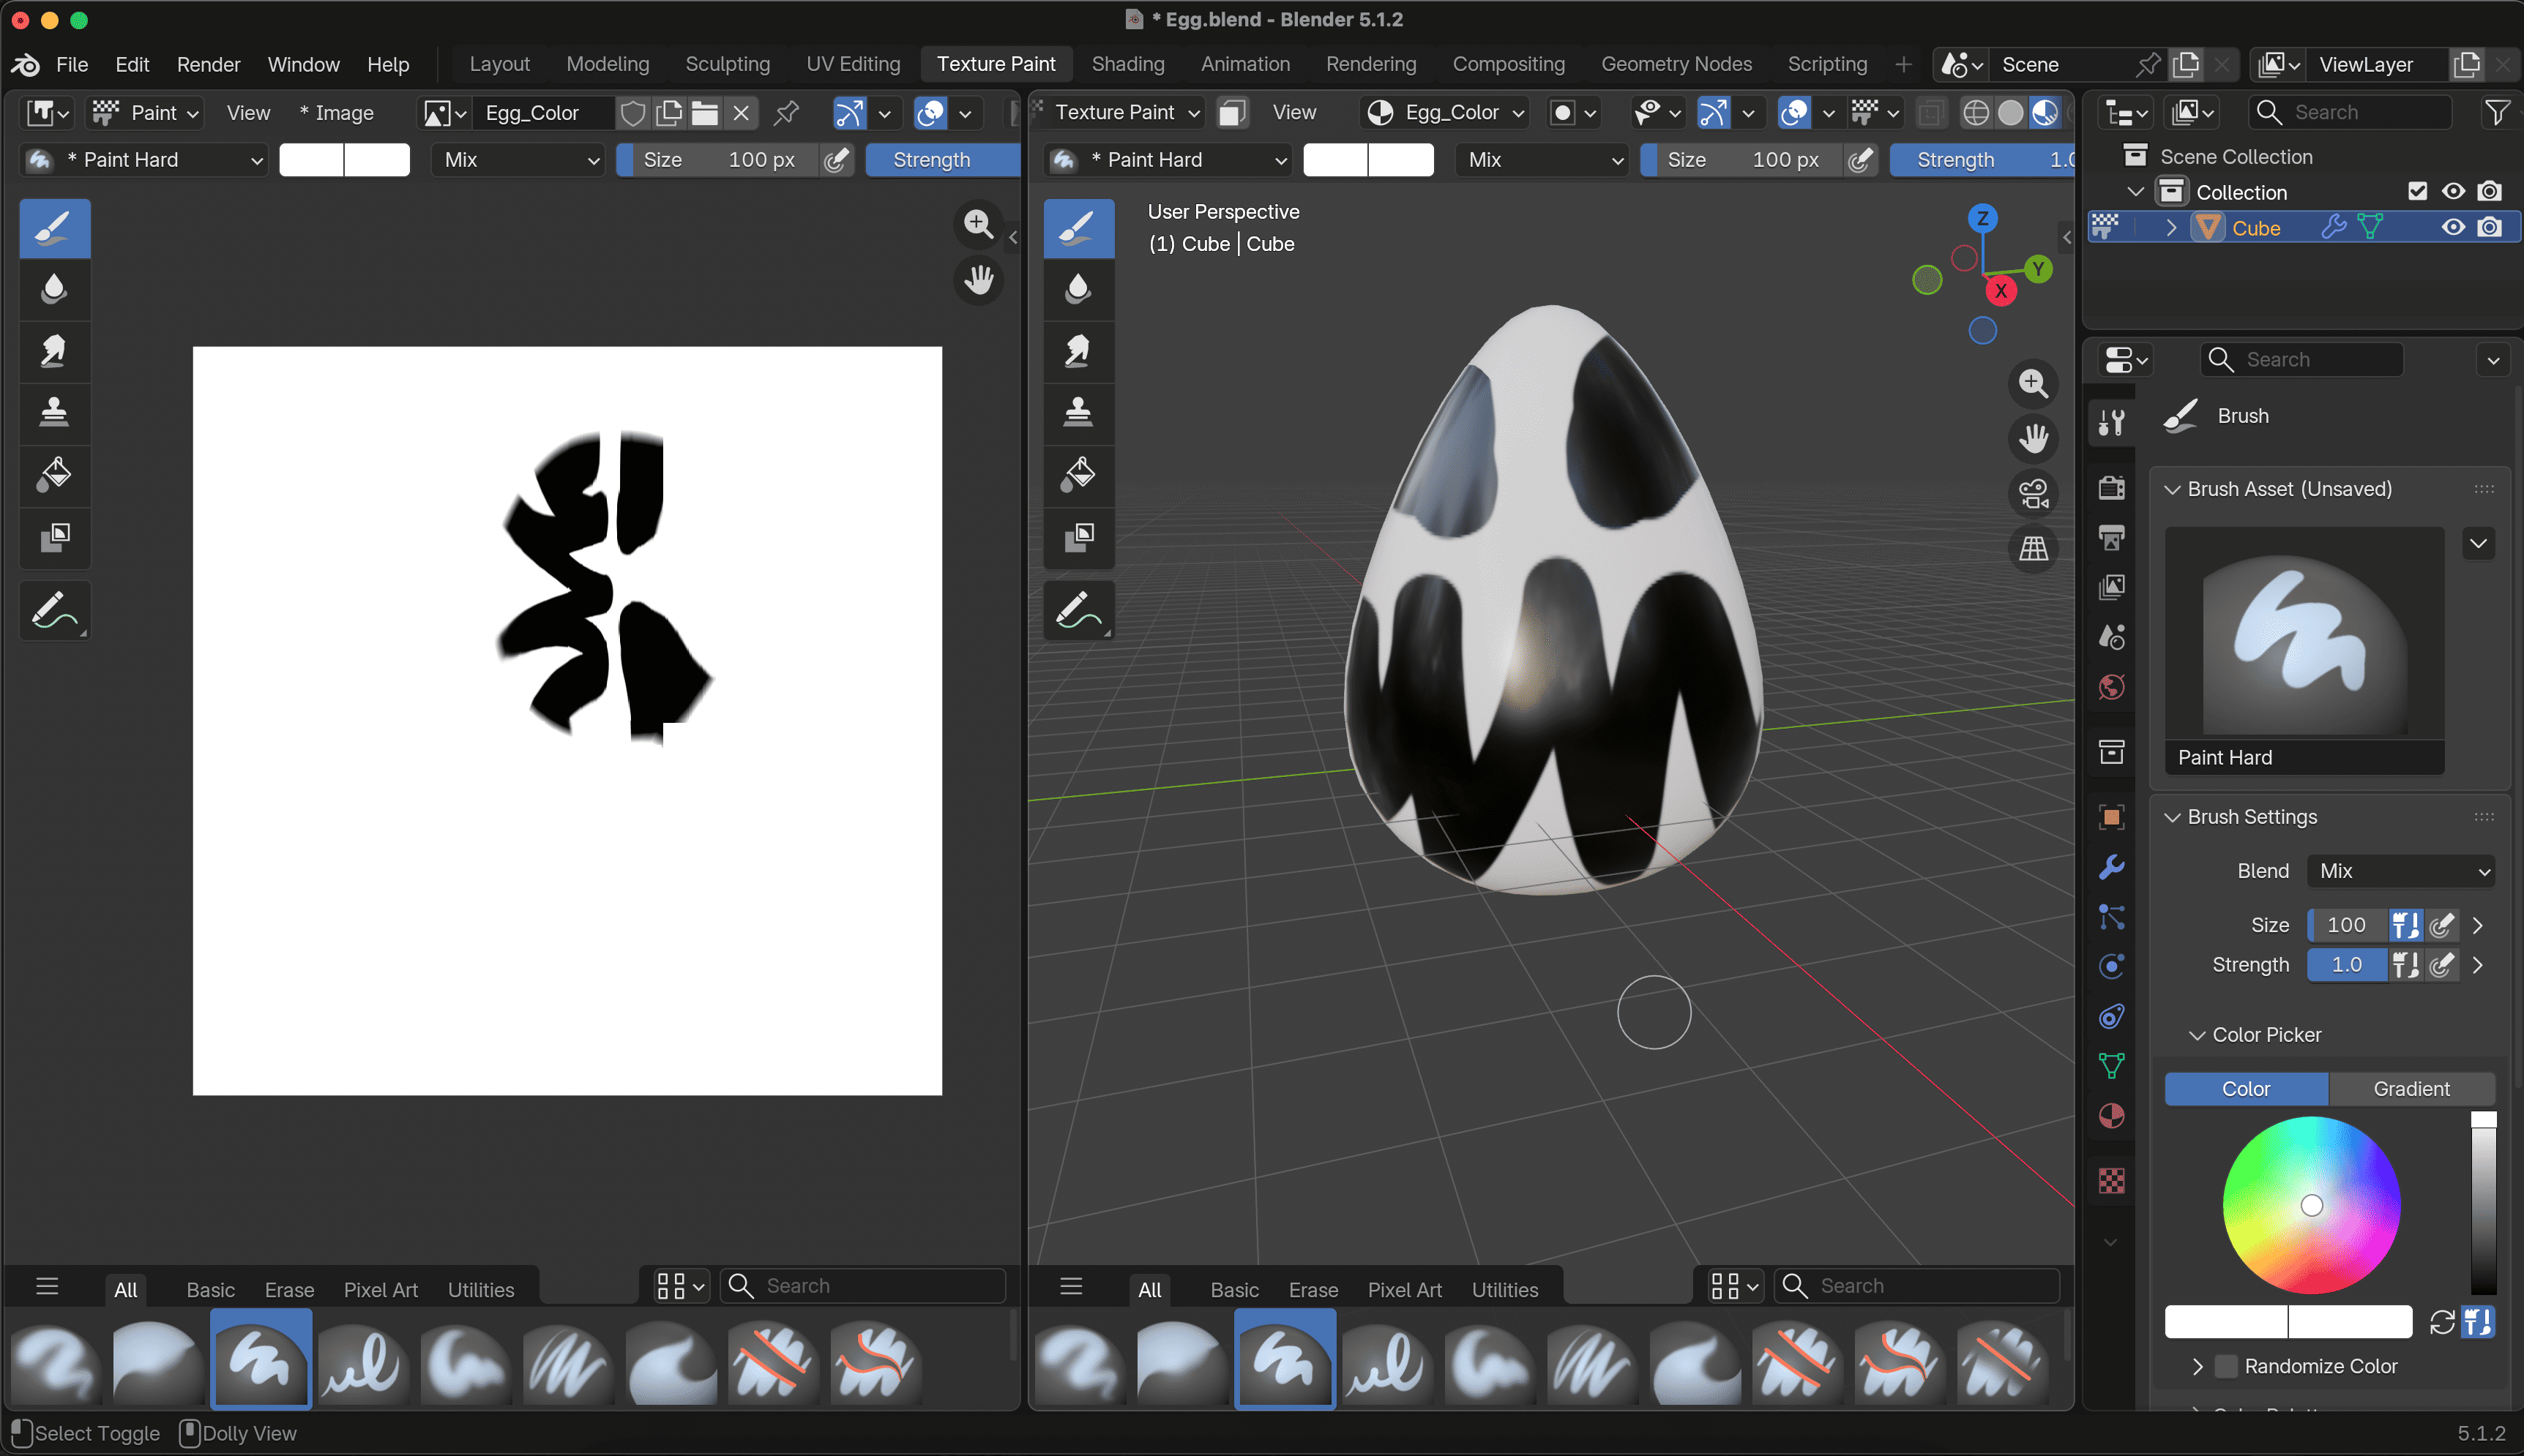Open World properties tab icon
Viewport: 2524px width, 1456px height.
point(2112,687)
